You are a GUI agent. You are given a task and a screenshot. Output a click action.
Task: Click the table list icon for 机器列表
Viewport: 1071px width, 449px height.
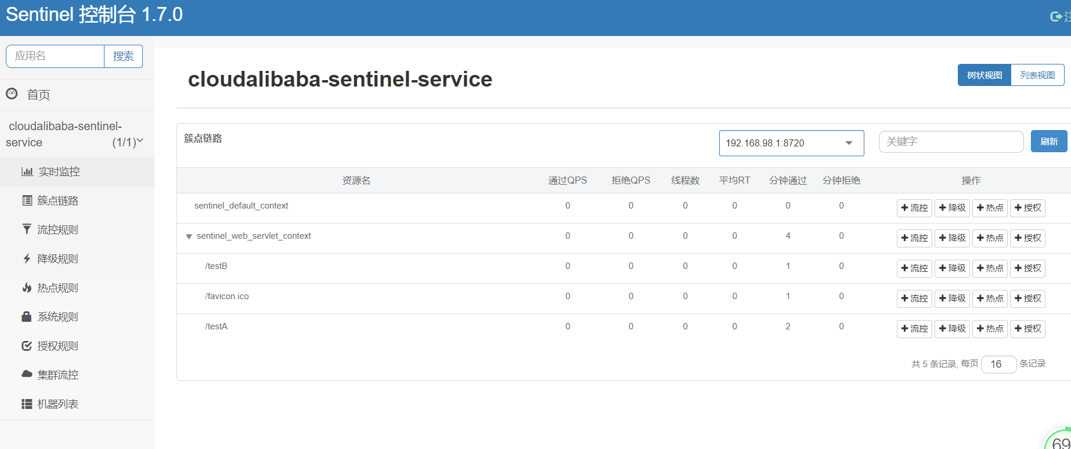tap(27, 404)
